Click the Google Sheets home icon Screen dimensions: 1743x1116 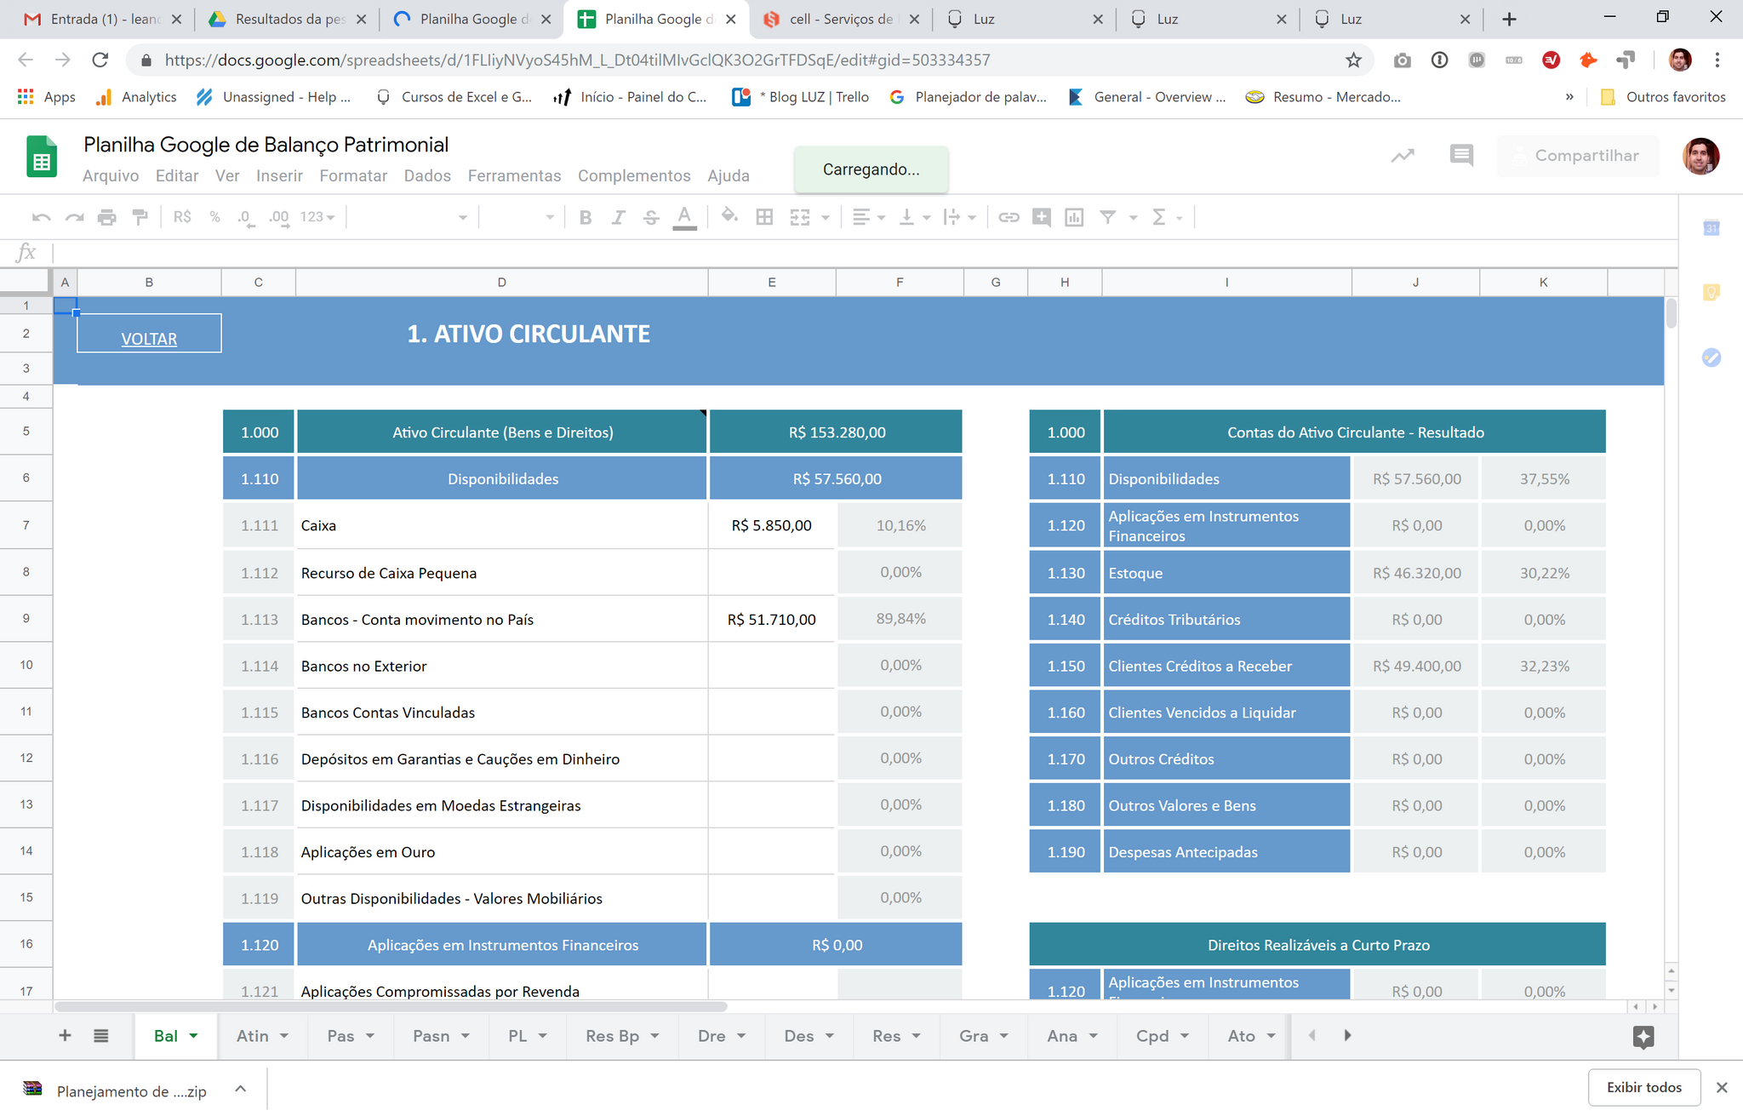pyautogui.click(x=42, y=157)
